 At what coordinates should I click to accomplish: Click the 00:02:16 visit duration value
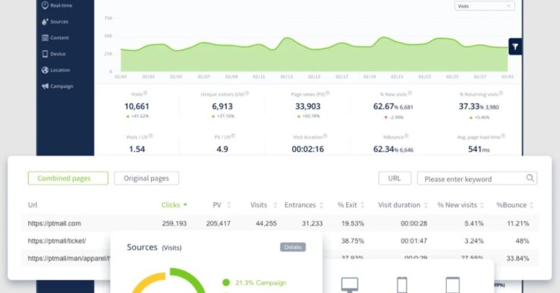click(308, 150)
